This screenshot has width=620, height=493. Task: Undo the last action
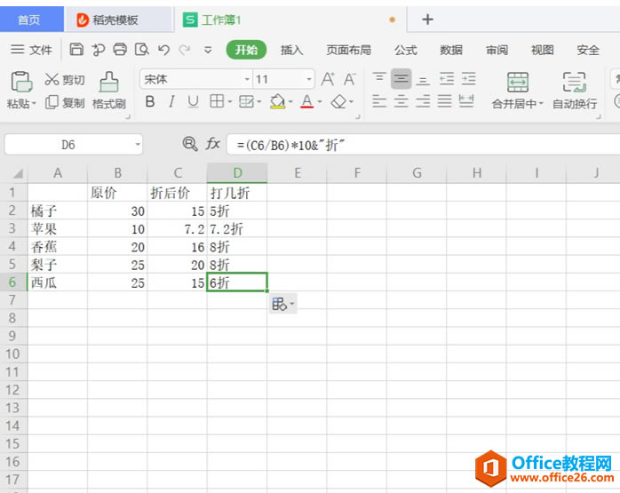point(163,50)
